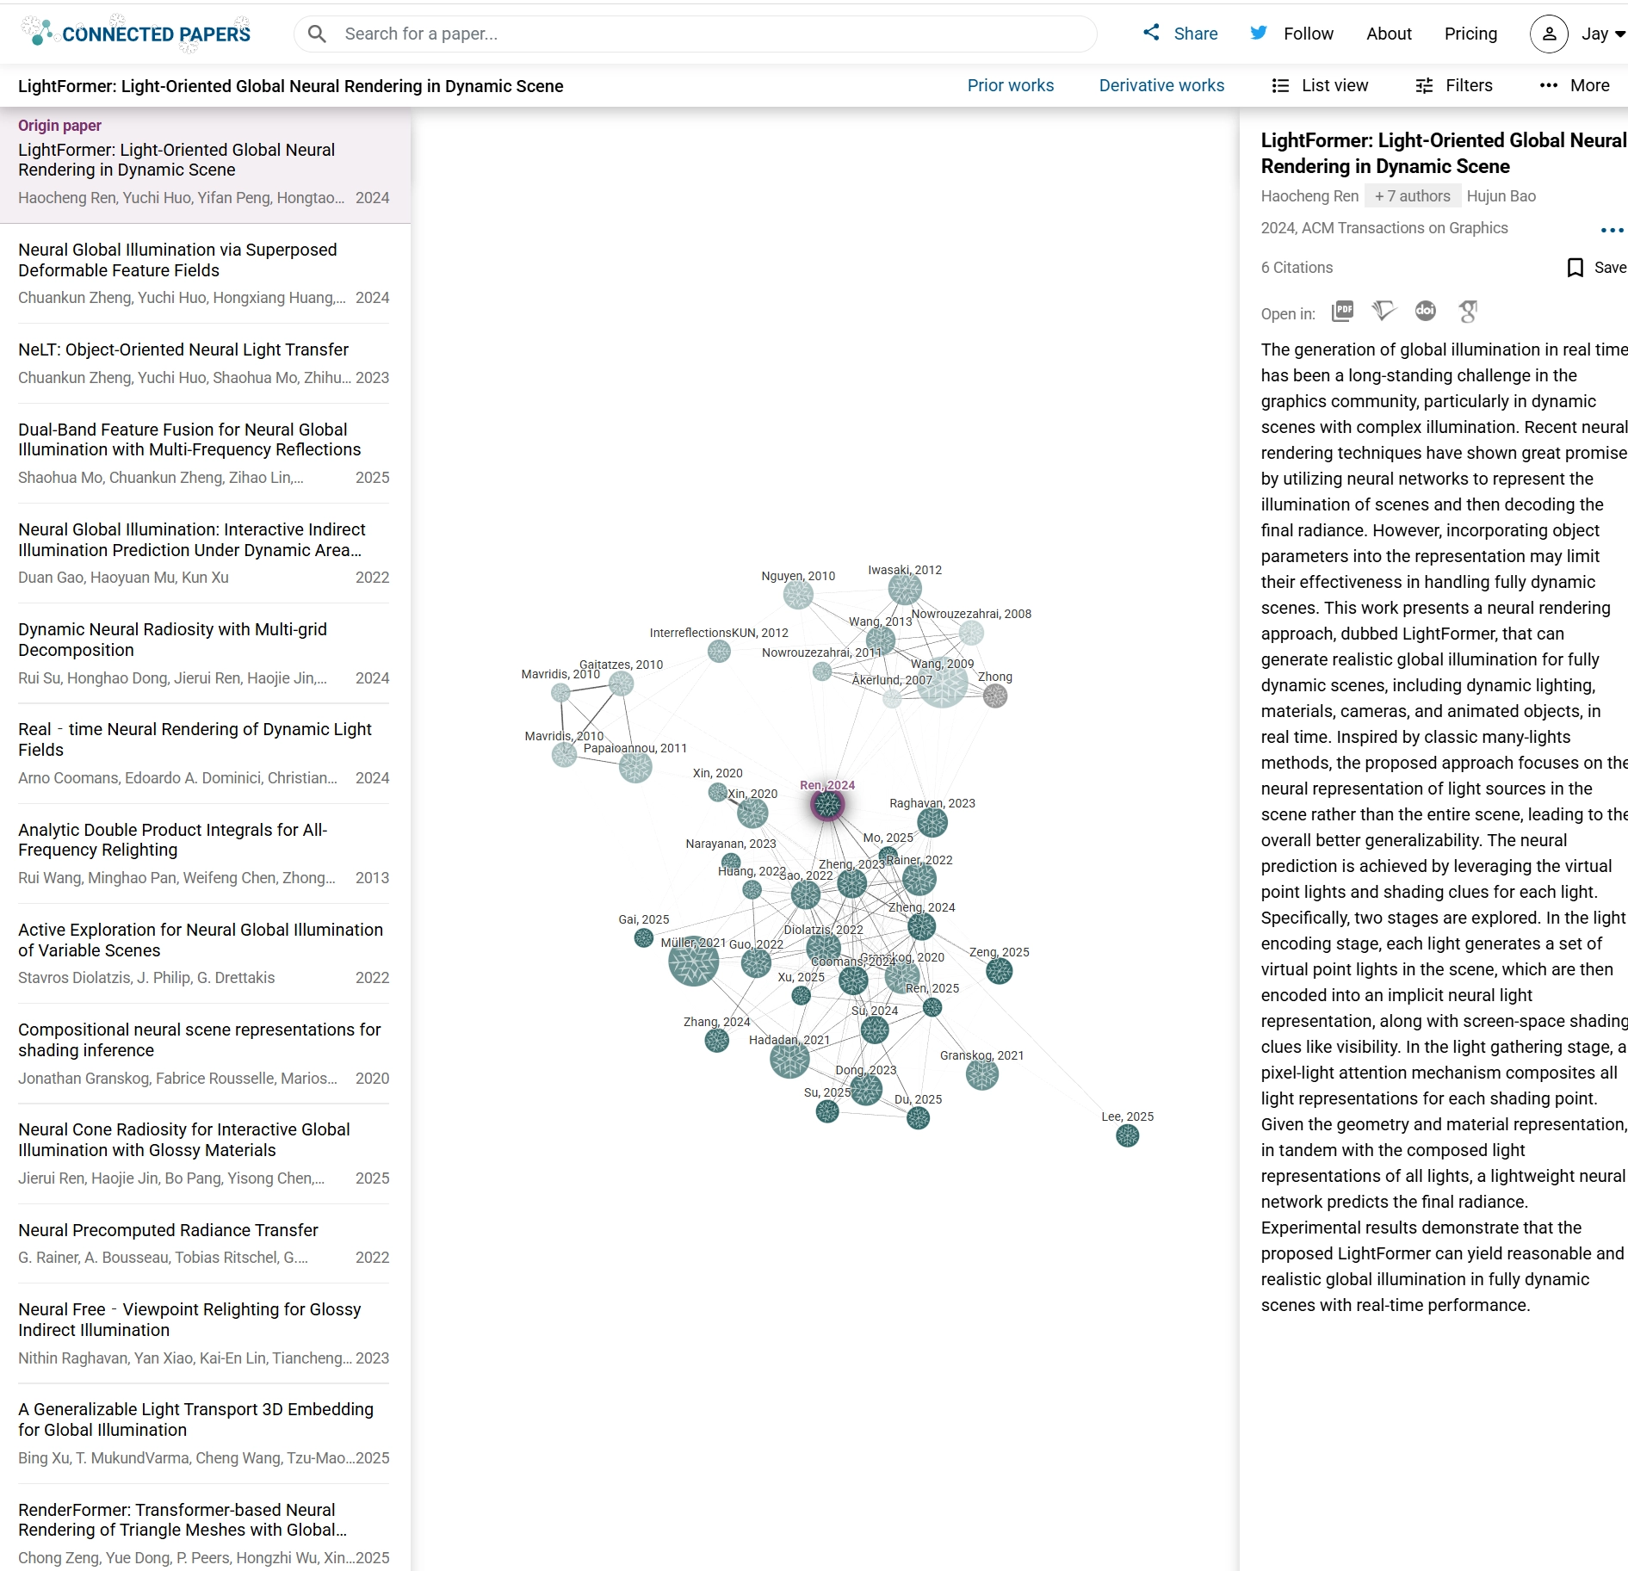Select Neural Global Illumination: Interactive Indirect Illumination paper

coord(203,554)
